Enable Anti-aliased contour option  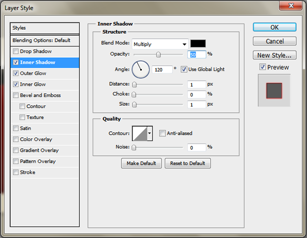point(162,134)
